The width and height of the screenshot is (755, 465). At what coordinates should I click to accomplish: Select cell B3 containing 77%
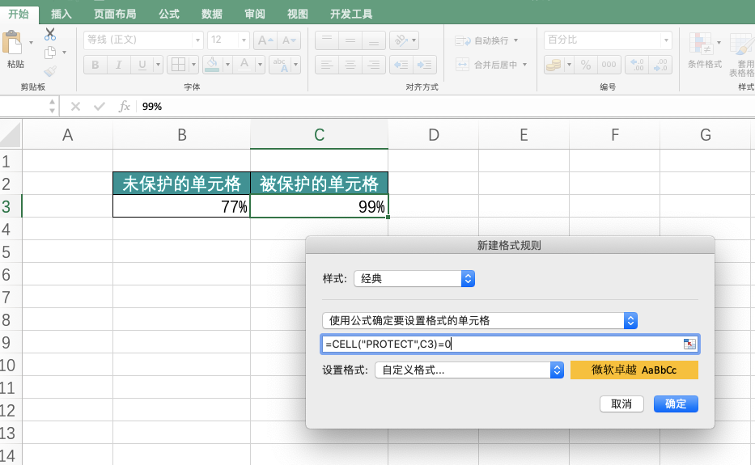(x=181, y=206)
